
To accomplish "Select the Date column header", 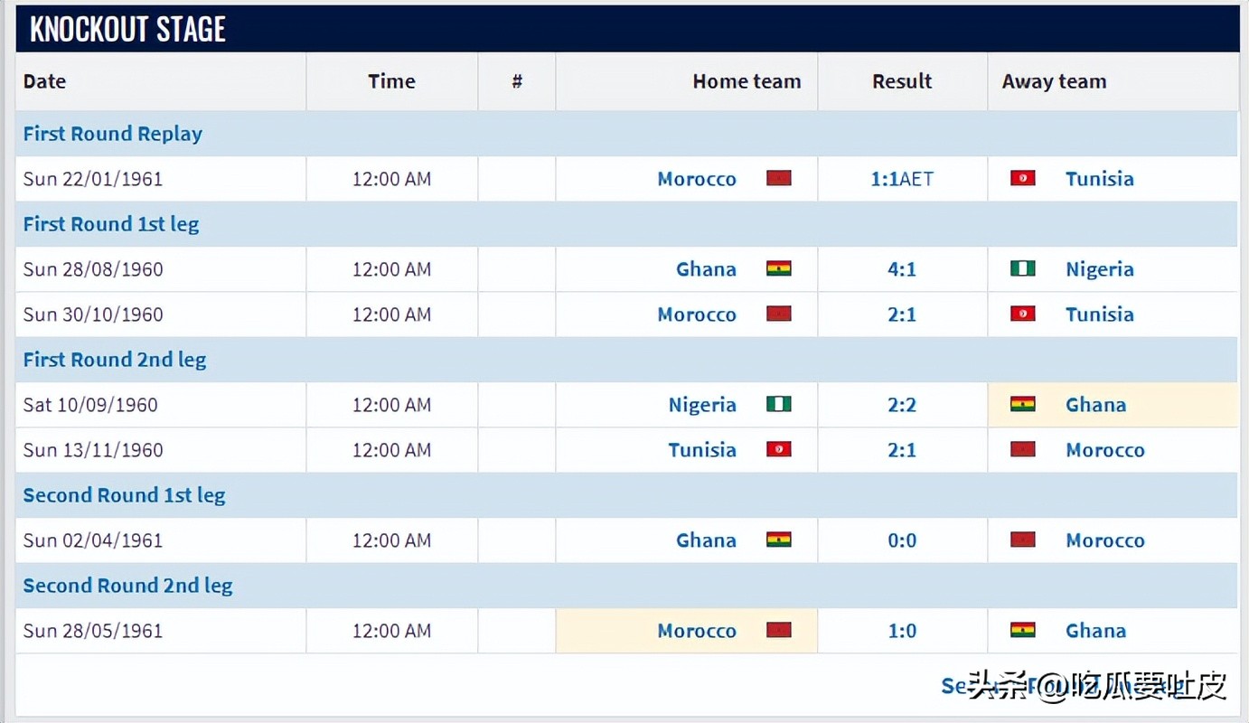I will tap(44, 81).
